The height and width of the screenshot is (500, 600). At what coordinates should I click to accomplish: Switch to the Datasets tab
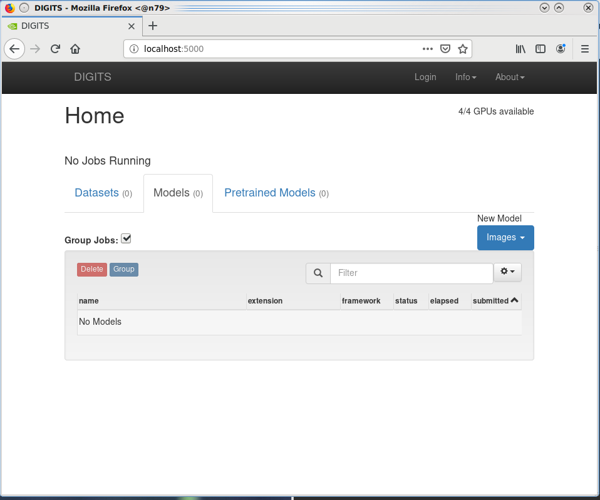[x=103, y=193]
